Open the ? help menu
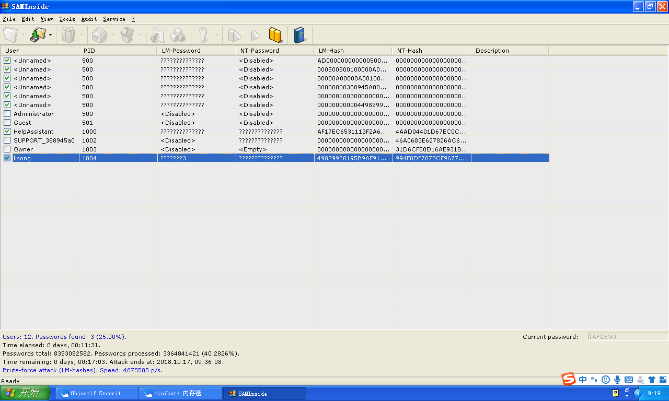This screenshot has width=669, height=401. [x=133, y=19]
